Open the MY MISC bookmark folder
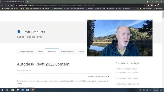This screenshot has width=164, height=92. coord(15,8)
